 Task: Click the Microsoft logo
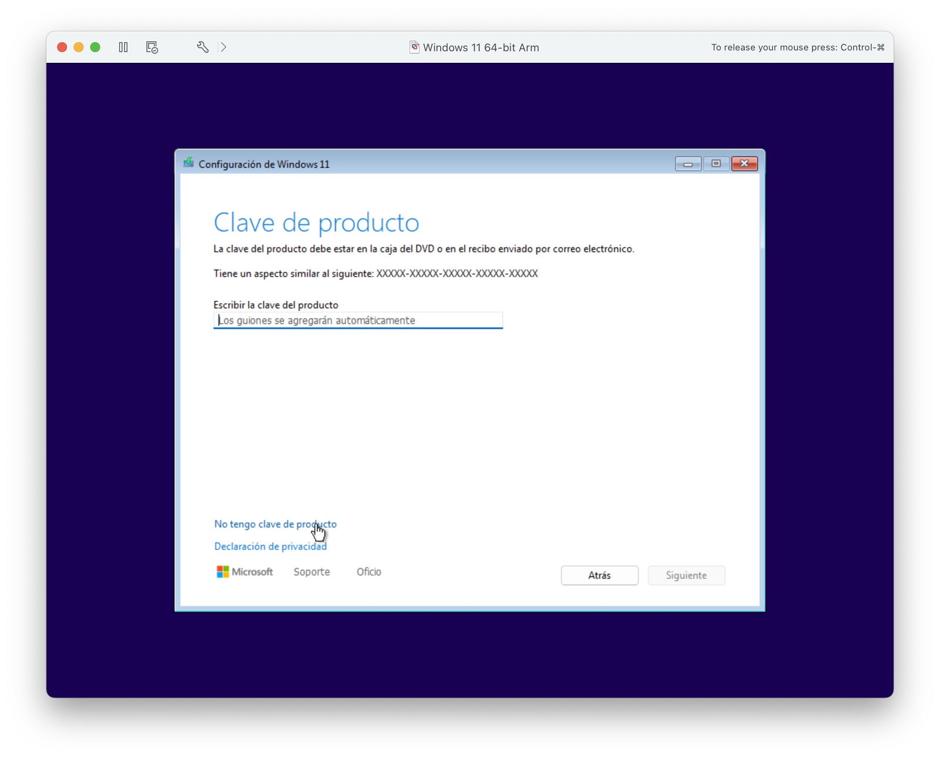pos(245,572)
